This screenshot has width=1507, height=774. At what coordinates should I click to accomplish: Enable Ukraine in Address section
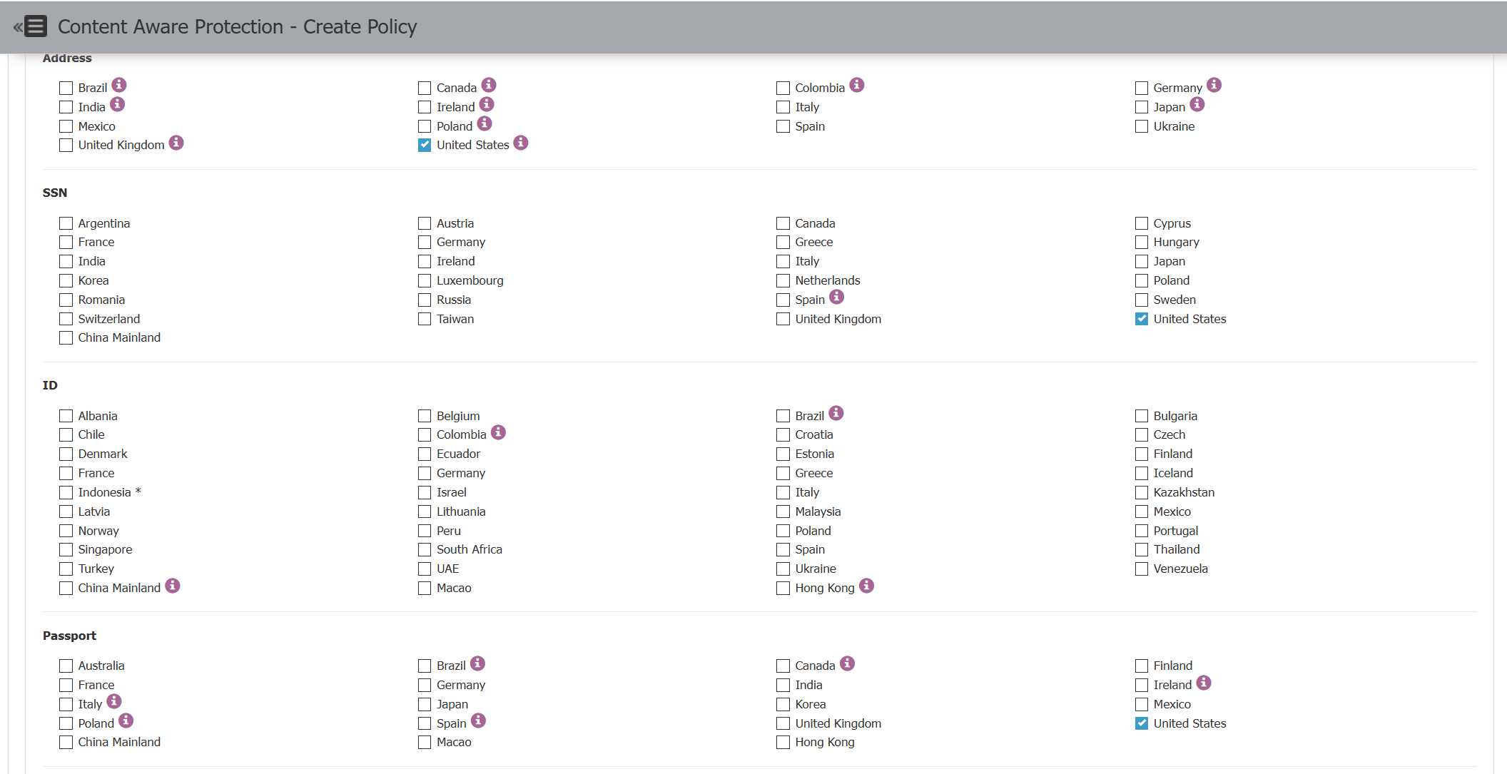pos(1142,127)
